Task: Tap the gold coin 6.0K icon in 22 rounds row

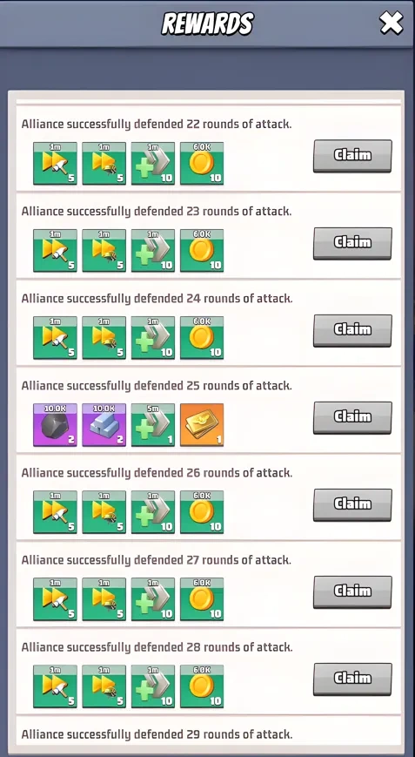Action: click(x=202, y=163)
